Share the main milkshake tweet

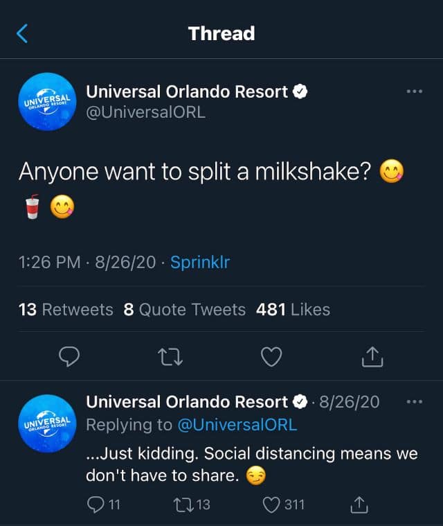pyautogui.click(x=372, y=357)
